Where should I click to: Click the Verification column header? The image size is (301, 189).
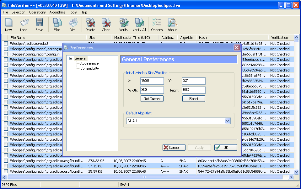tap(281, 38)
